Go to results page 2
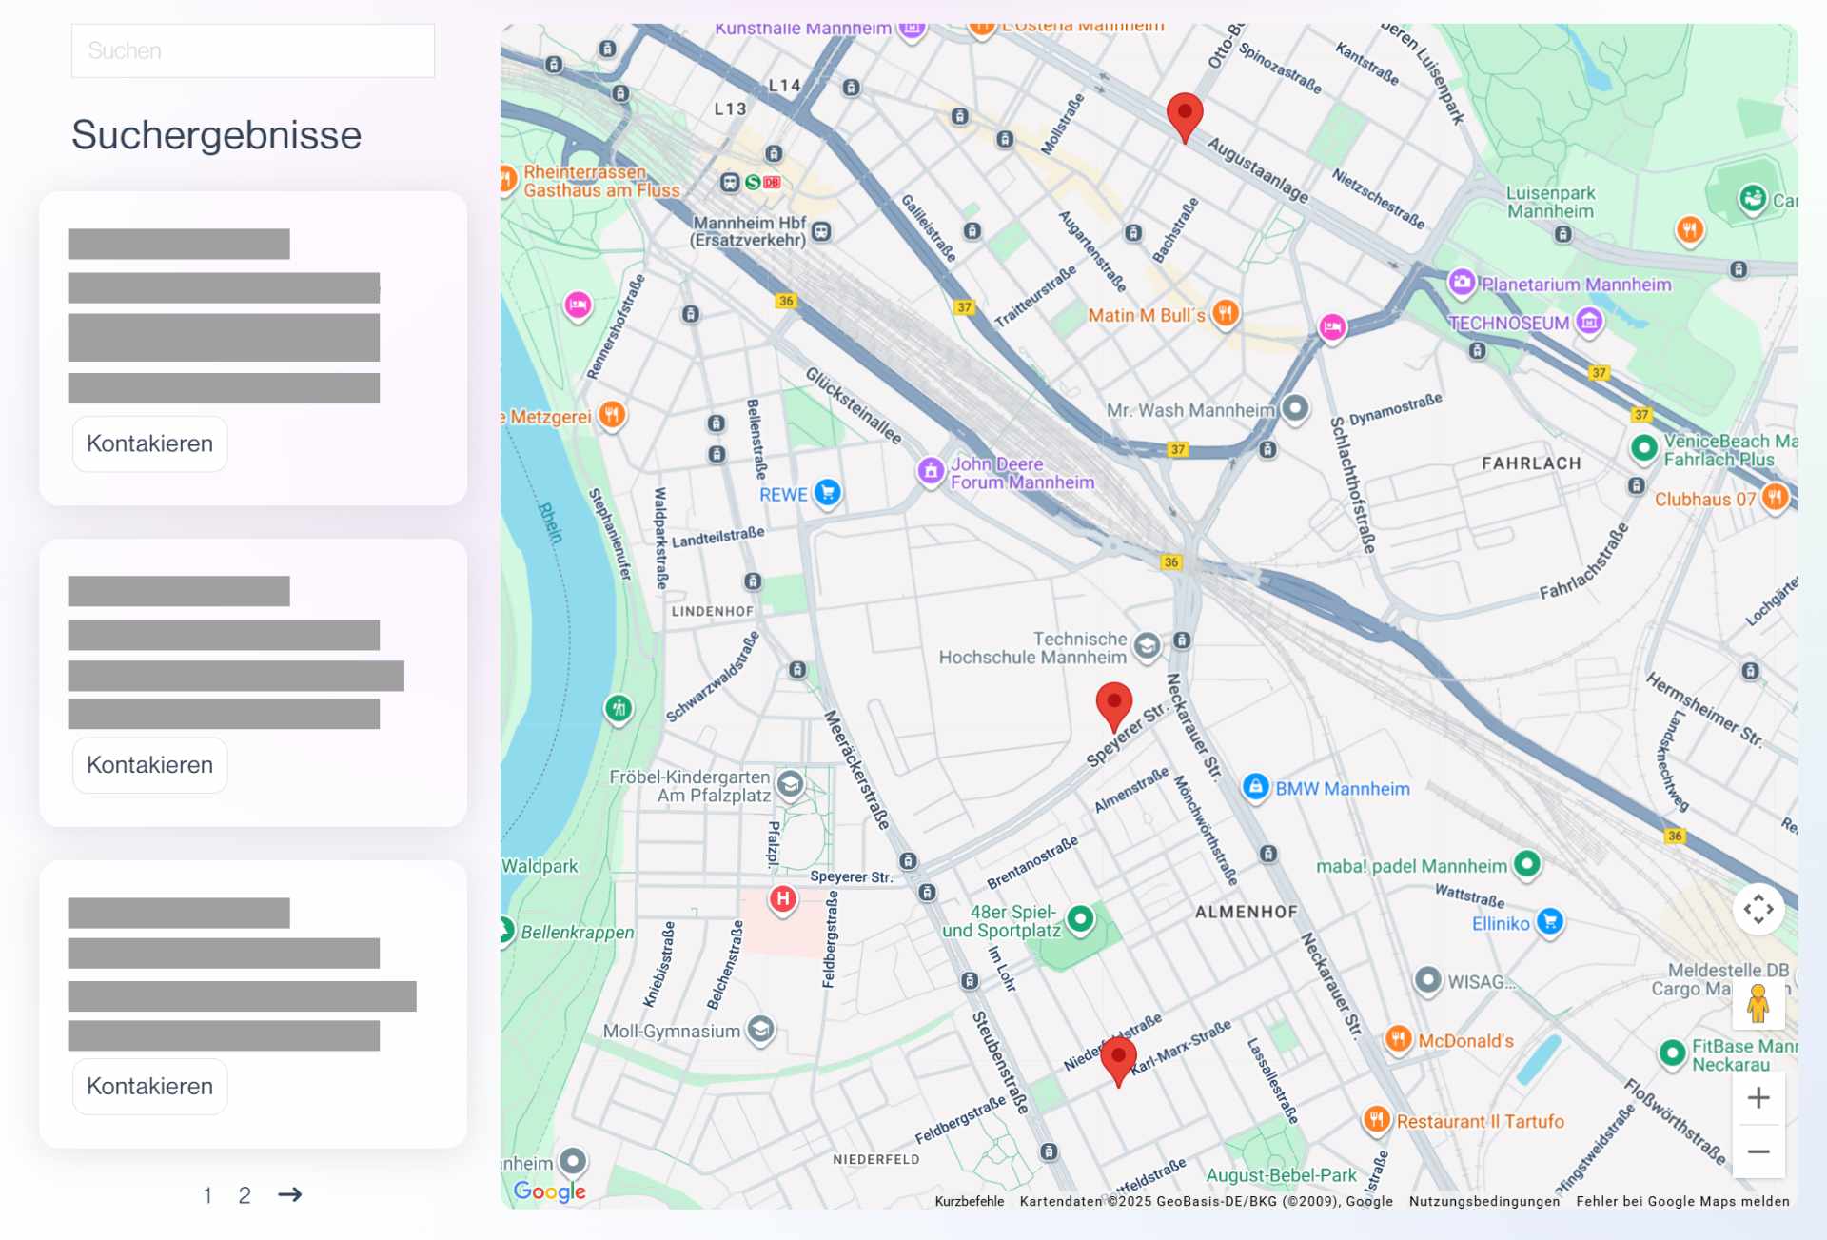The width and height of the screenshot is (1827, 1240). (x=245, y=1195)
